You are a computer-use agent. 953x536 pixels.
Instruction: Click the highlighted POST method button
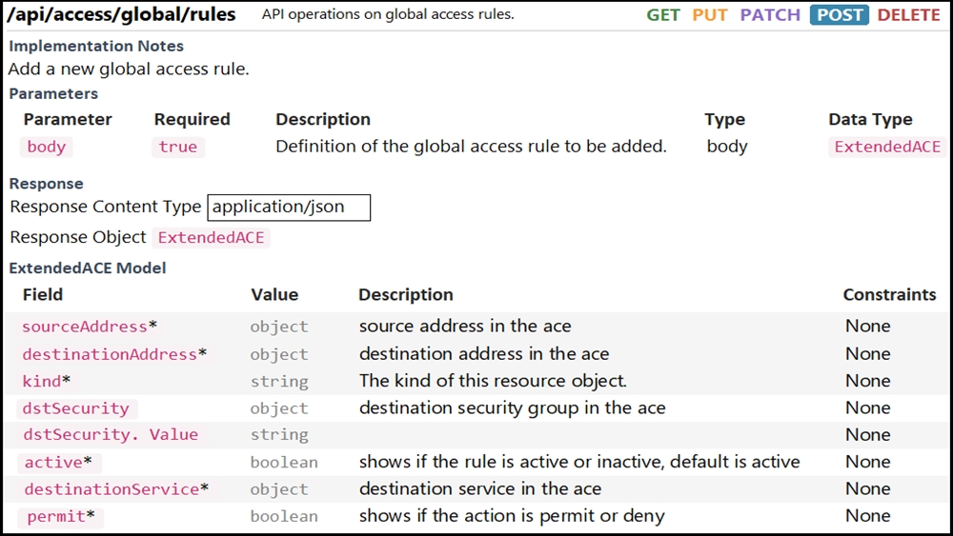[x=840, y=14]
